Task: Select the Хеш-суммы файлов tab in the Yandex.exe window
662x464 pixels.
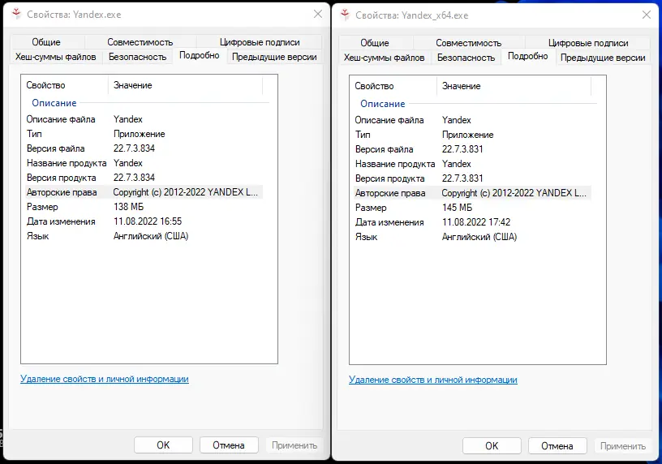Action: [x=55, y=57]
